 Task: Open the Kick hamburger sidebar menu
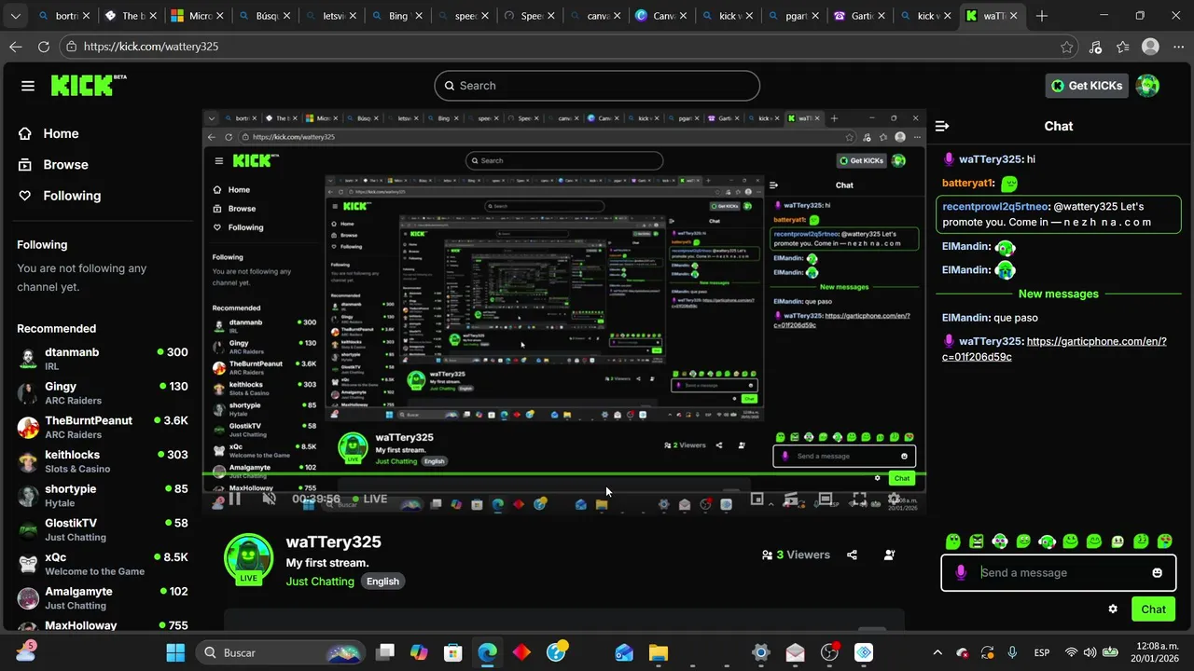[28, 86]
